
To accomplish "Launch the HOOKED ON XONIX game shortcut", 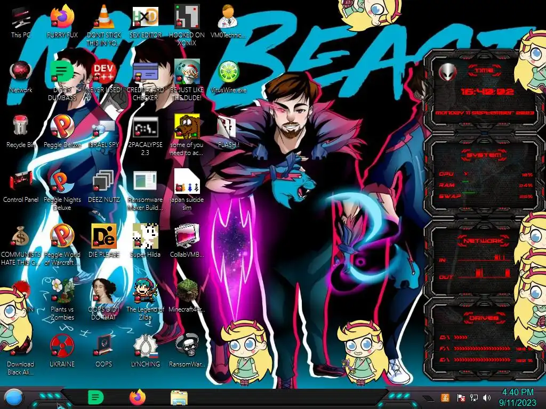I will [187, 26].
